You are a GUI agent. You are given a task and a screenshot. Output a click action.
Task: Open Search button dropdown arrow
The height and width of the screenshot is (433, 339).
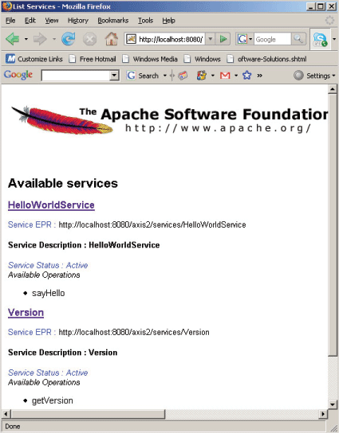click(x=165, y=76)
